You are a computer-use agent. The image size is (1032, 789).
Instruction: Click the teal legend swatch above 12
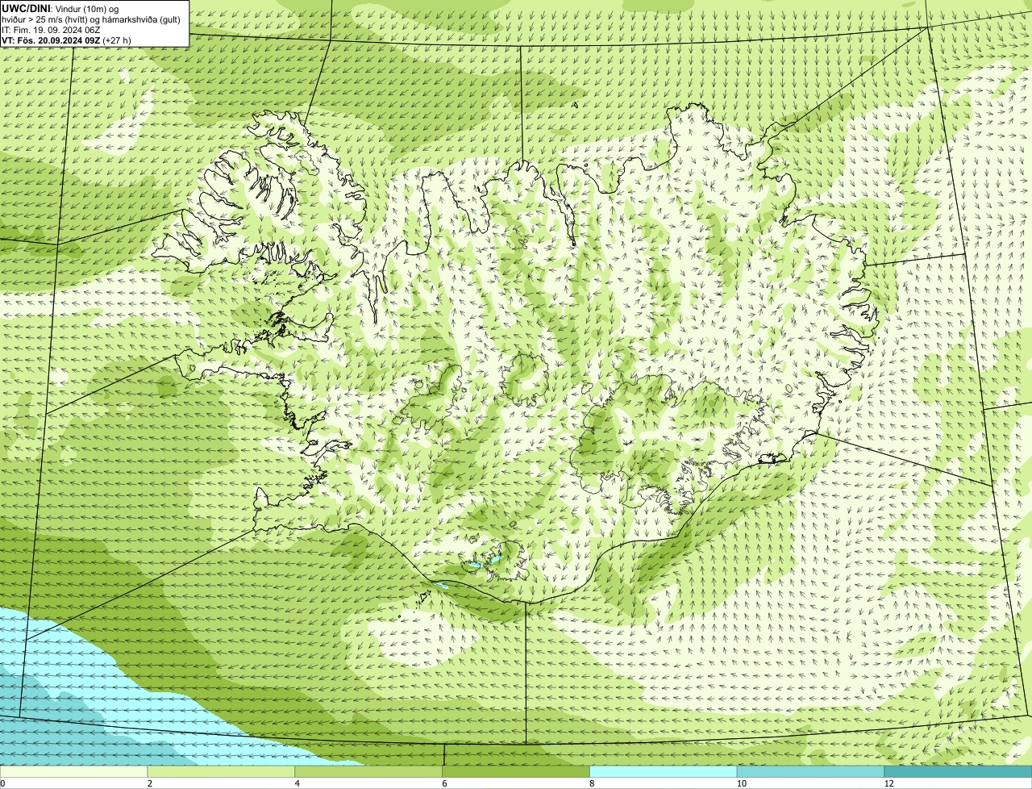pos(958,772)
